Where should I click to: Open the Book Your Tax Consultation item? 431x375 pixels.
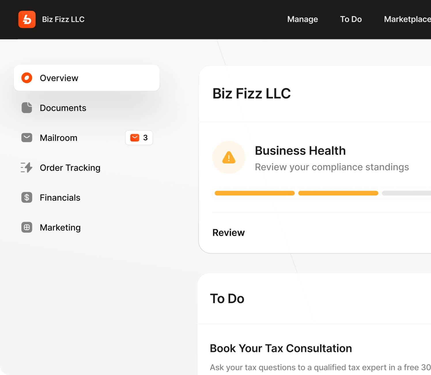click(281, 348)
